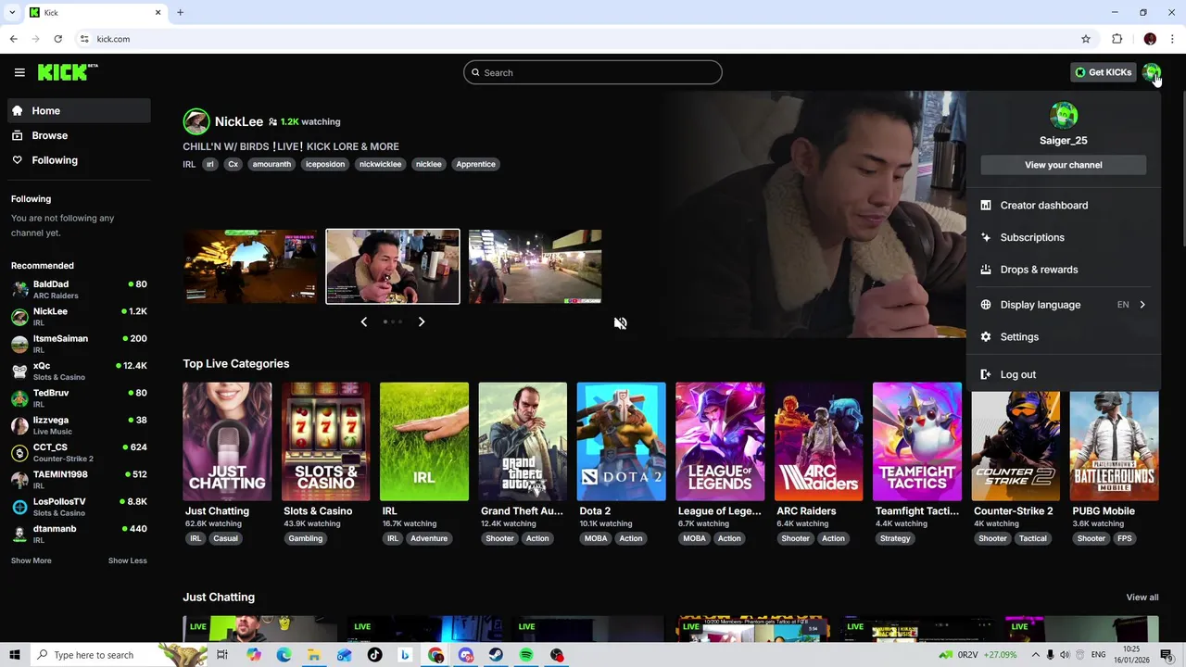
Task: Select first featured carousel thumbnail
Action: [249, 267]
